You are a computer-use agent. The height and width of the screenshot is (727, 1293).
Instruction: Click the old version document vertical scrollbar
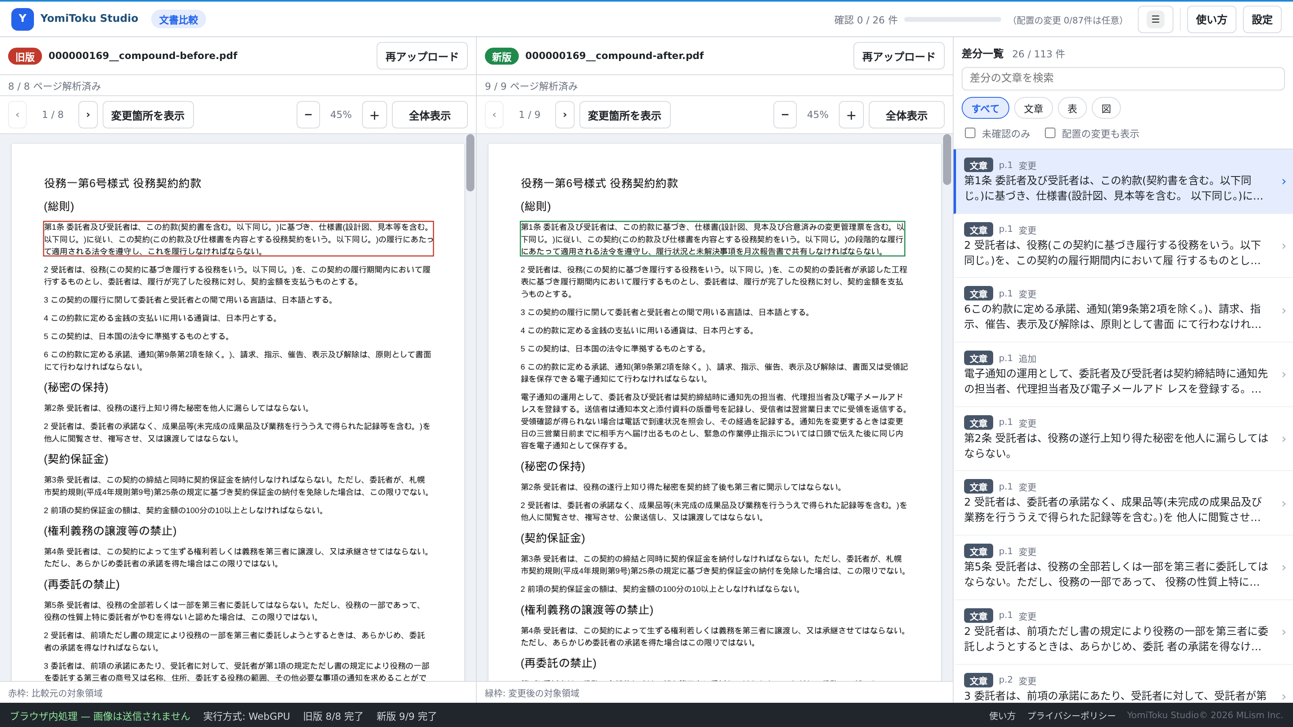pos(470,162)
